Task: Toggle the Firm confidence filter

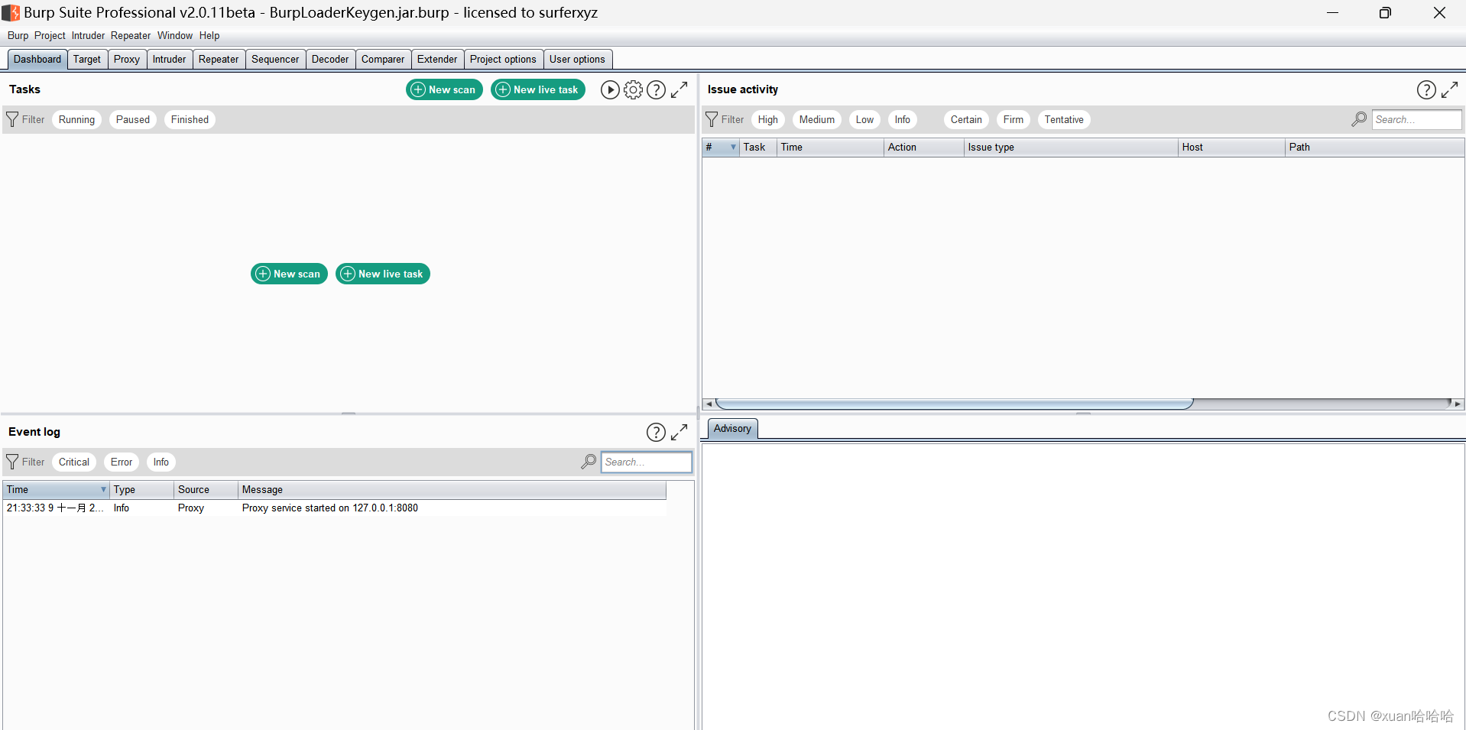Action: [1014, 120]
